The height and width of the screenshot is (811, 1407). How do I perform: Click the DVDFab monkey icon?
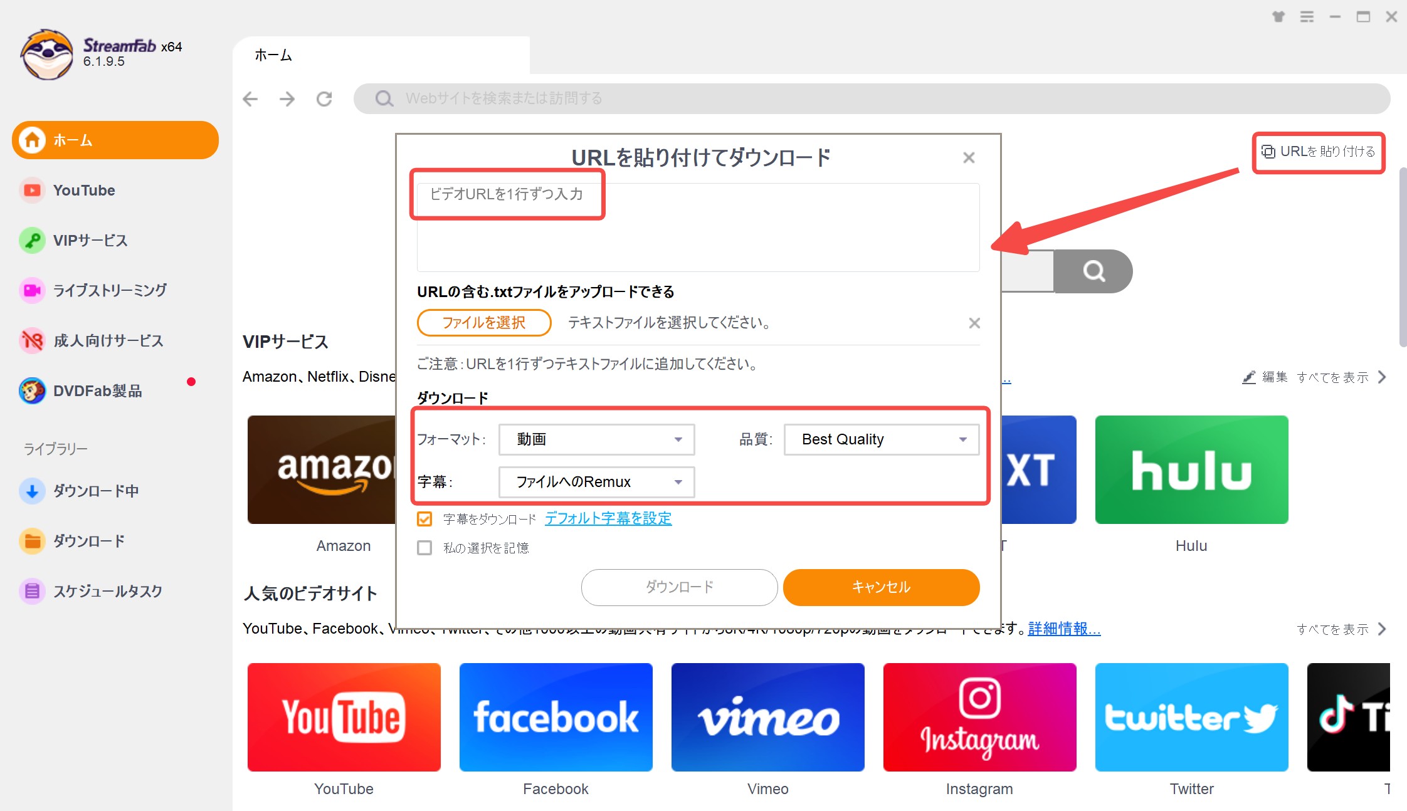[x=32, y=390]
